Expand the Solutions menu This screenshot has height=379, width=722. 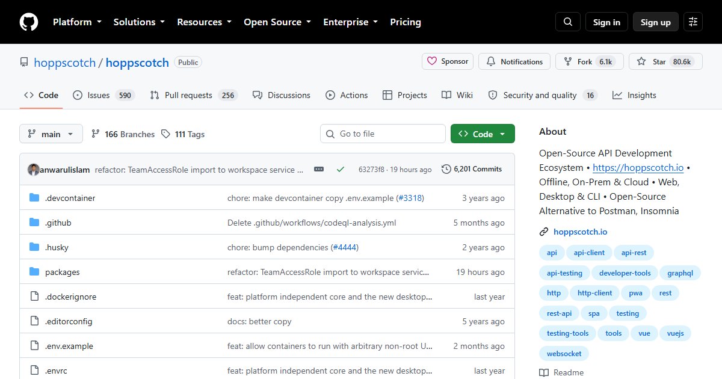point(139,22)
